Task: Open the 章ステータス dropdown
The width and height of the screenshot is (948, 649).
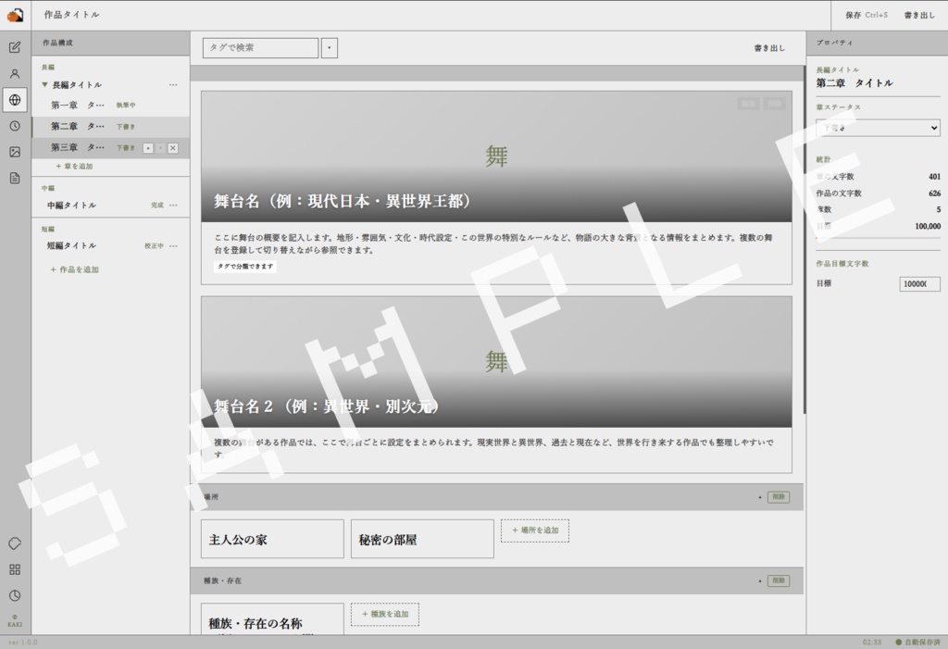Action: pos(878,128)
